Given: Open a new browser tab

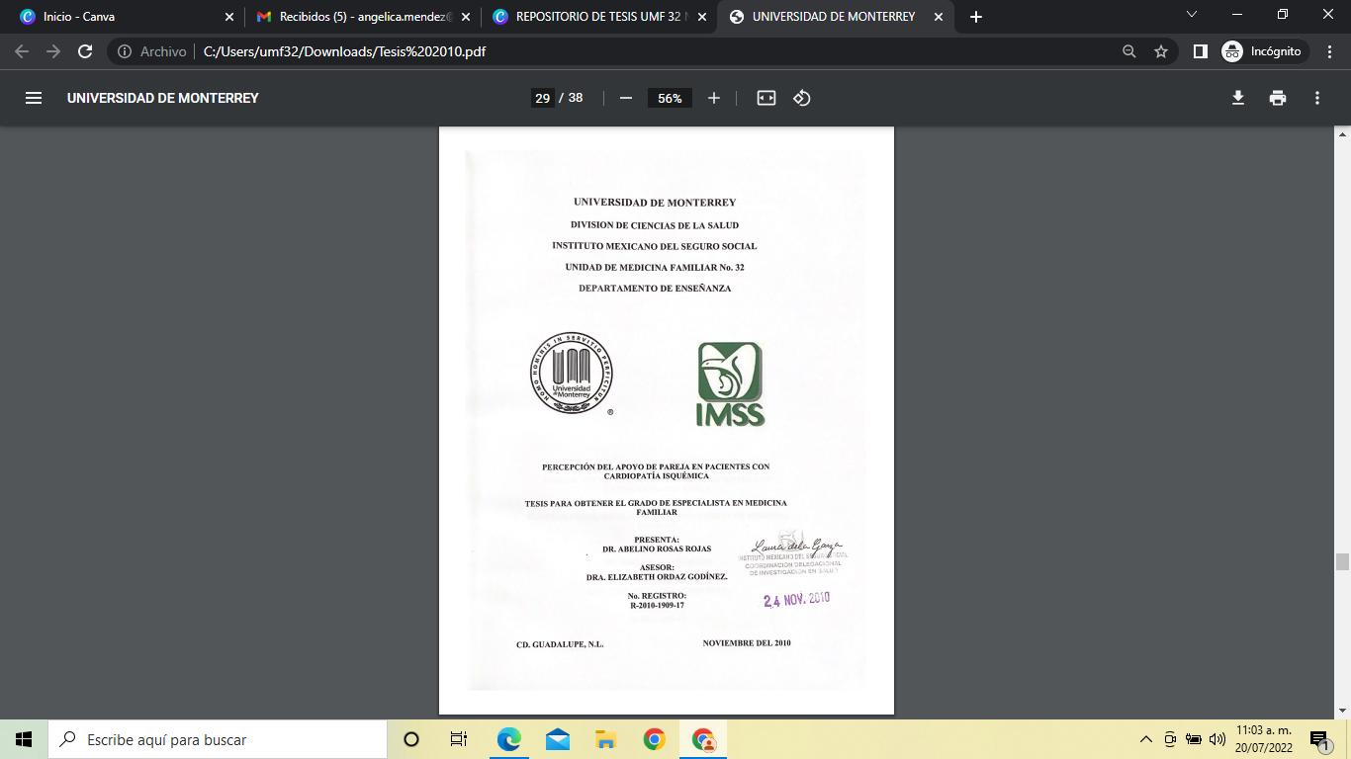Looking at the screenshot, I should [x=976, y=17].
